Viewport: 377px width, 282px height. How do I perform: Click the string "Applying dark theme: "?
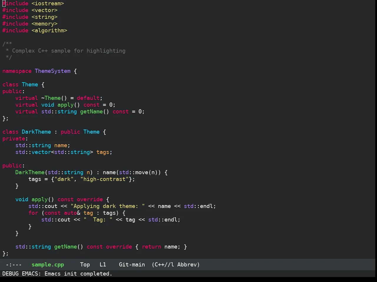tap(108, 206)
